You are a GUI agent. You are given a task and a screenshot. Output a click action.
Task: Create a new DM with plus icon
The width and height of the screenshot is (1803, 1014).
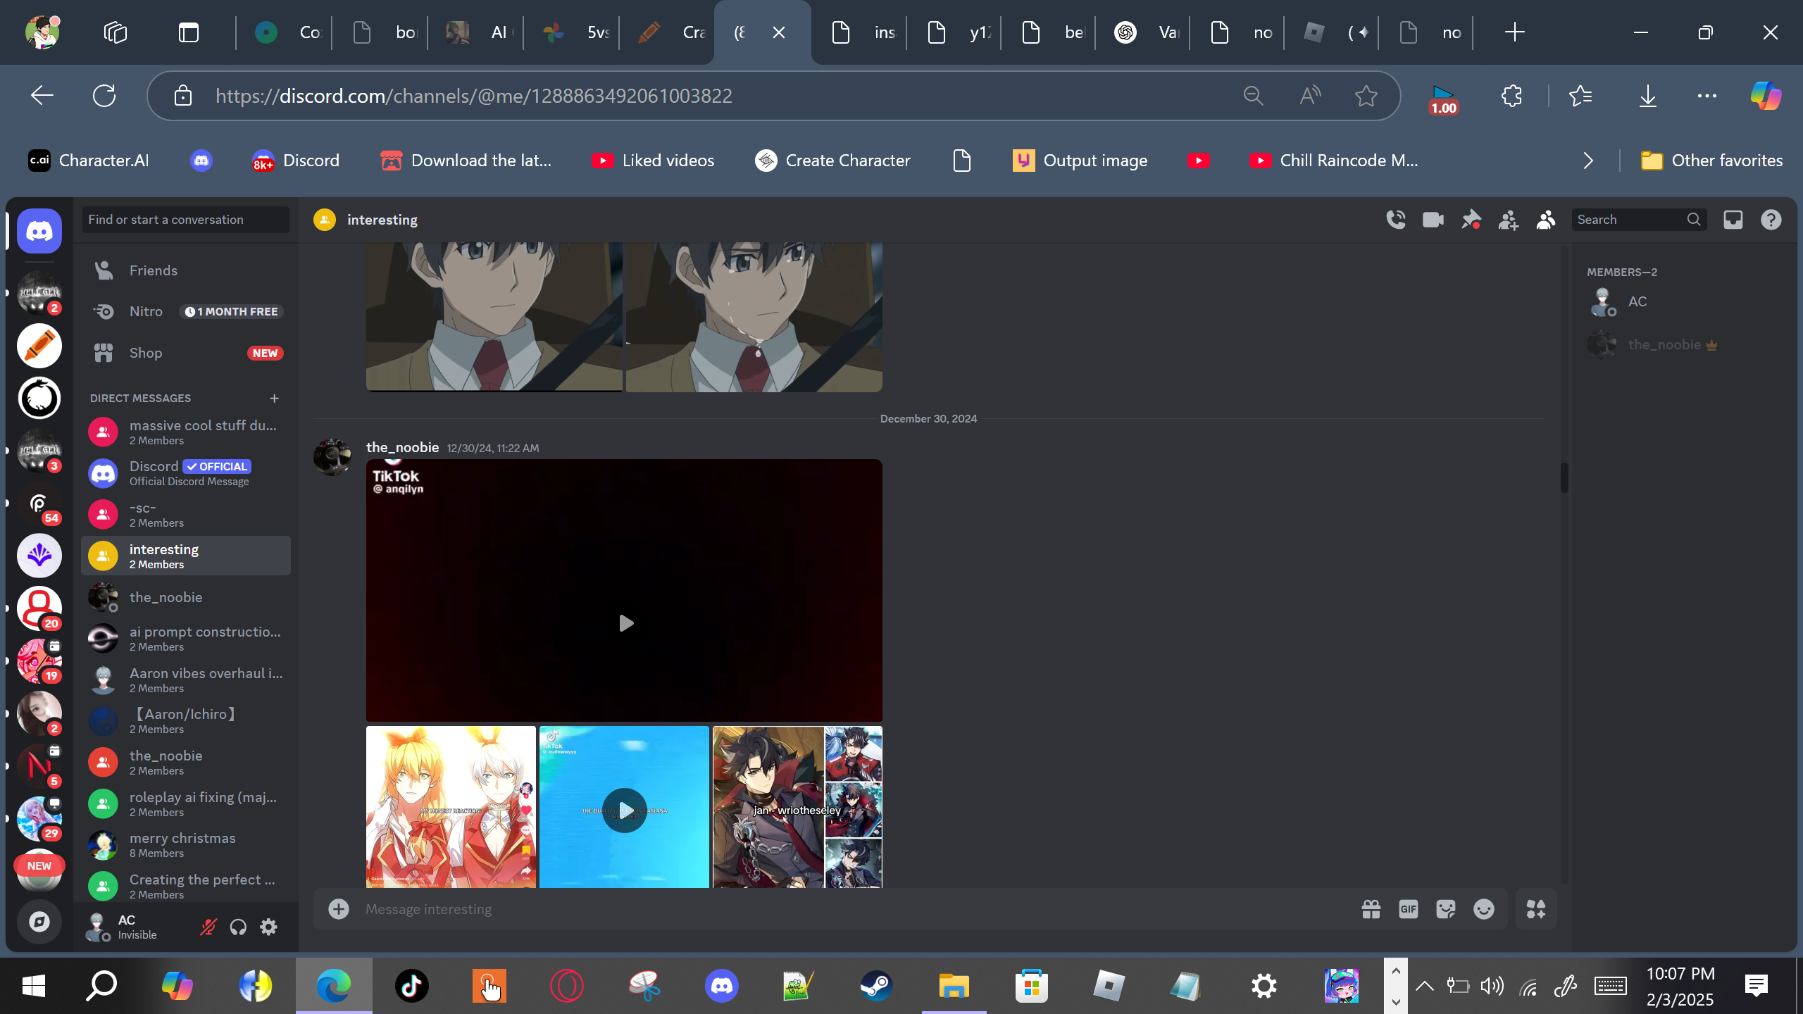pos(275,399)
